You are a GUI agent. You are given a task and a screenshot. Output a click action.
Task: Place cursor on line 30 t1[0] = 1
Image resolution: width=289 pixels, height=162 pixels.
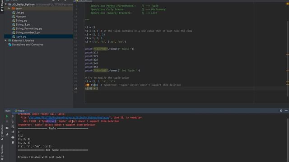(x=91, y=89)
